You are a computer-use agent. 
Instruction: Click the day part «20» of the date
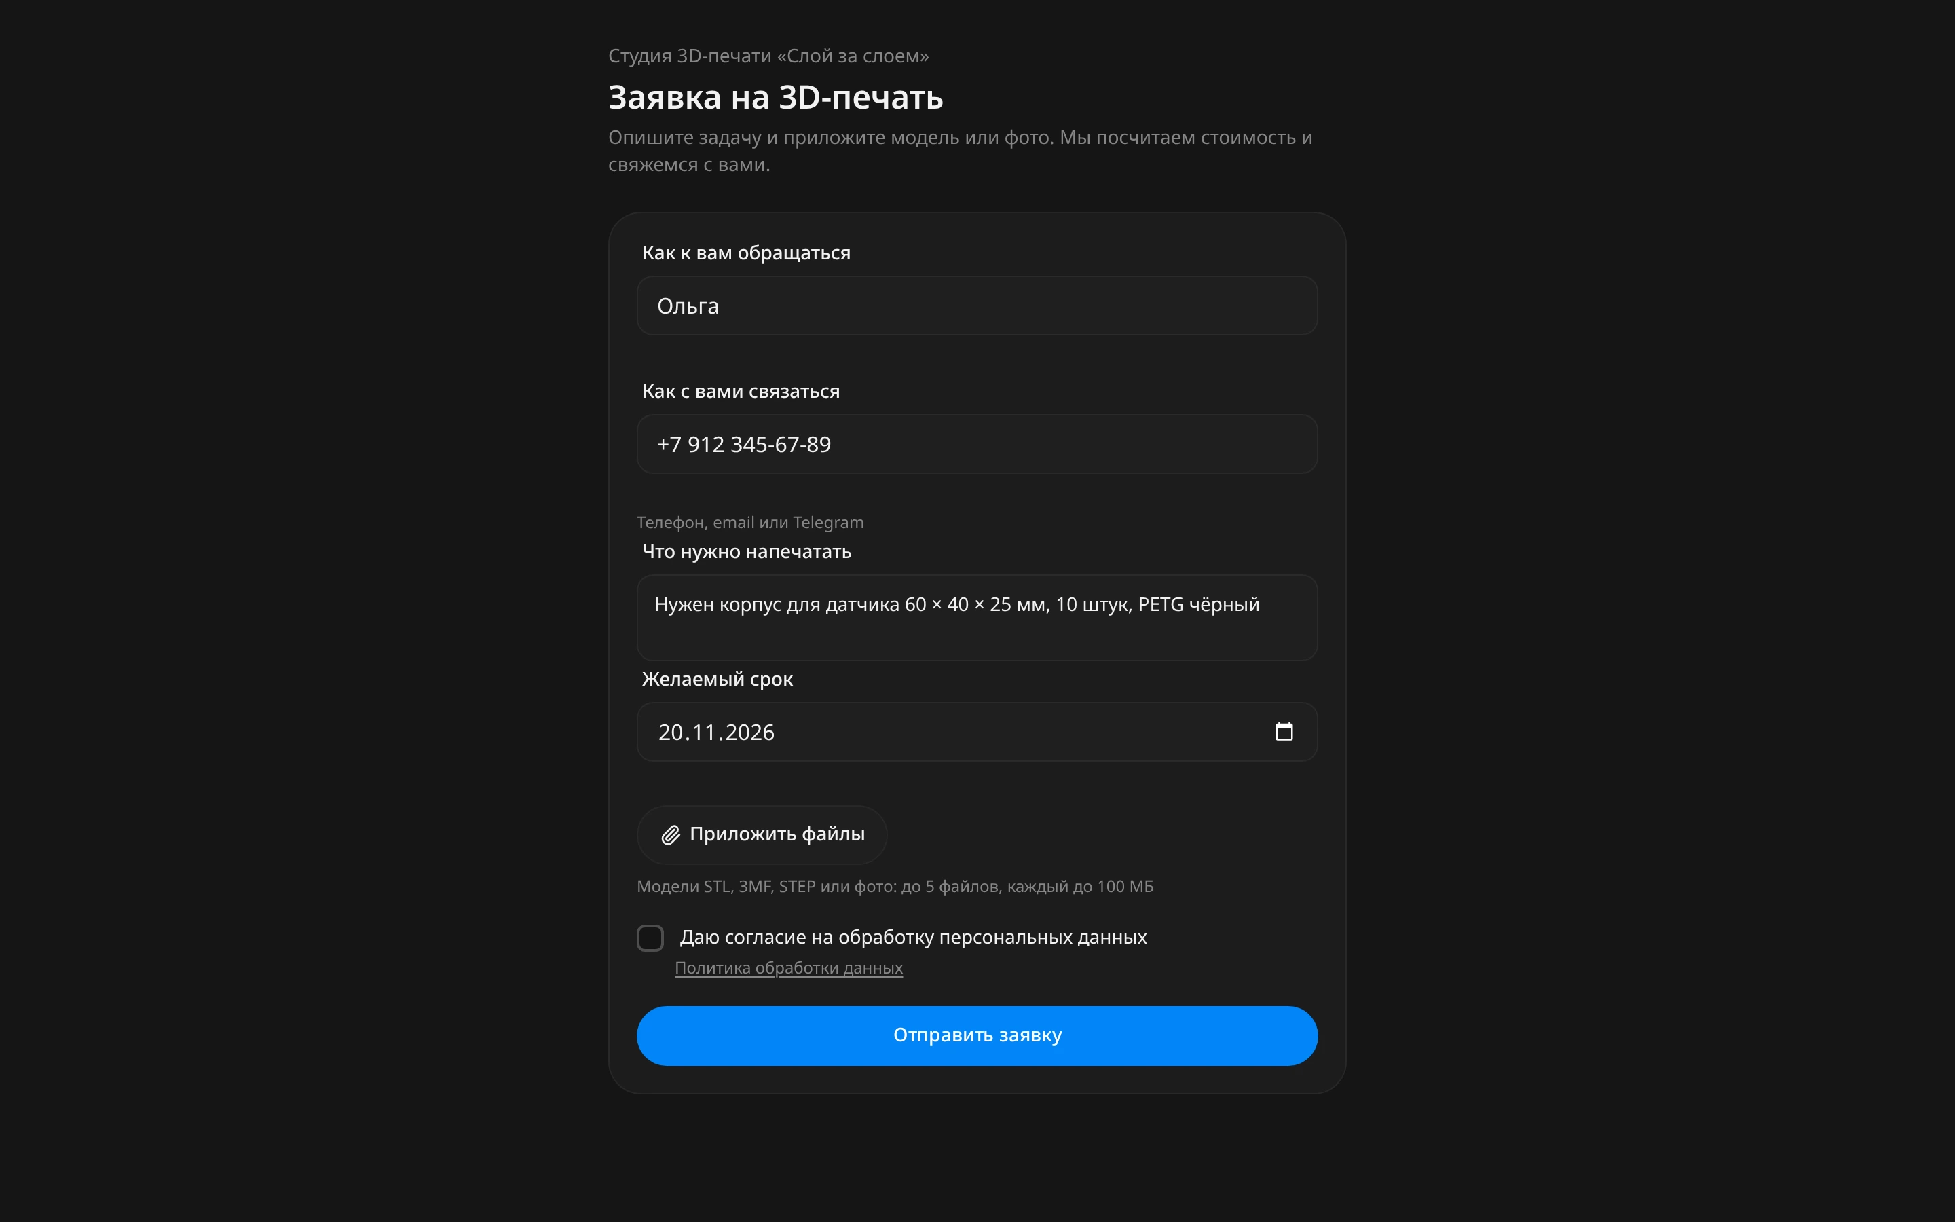coord(671,733)
